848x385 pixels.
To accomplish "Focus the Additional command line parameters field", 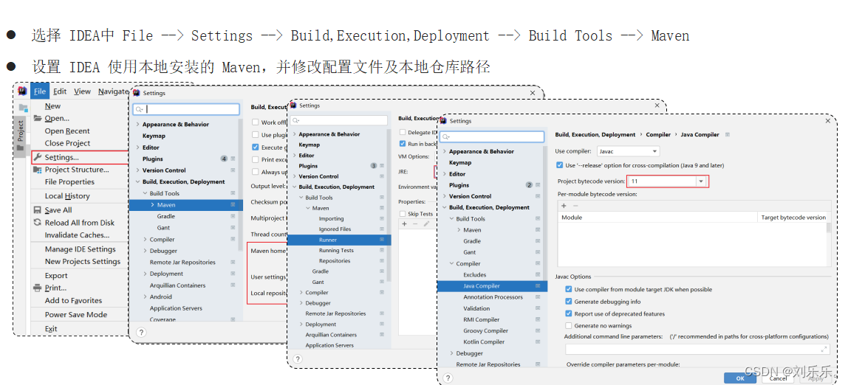I will [x=697, y=350].
